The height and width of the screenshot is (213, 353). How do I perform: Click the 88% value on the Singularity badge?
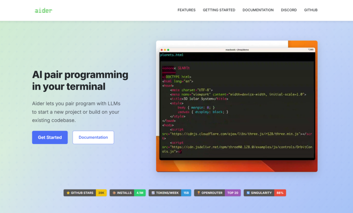tap(281, 193)
